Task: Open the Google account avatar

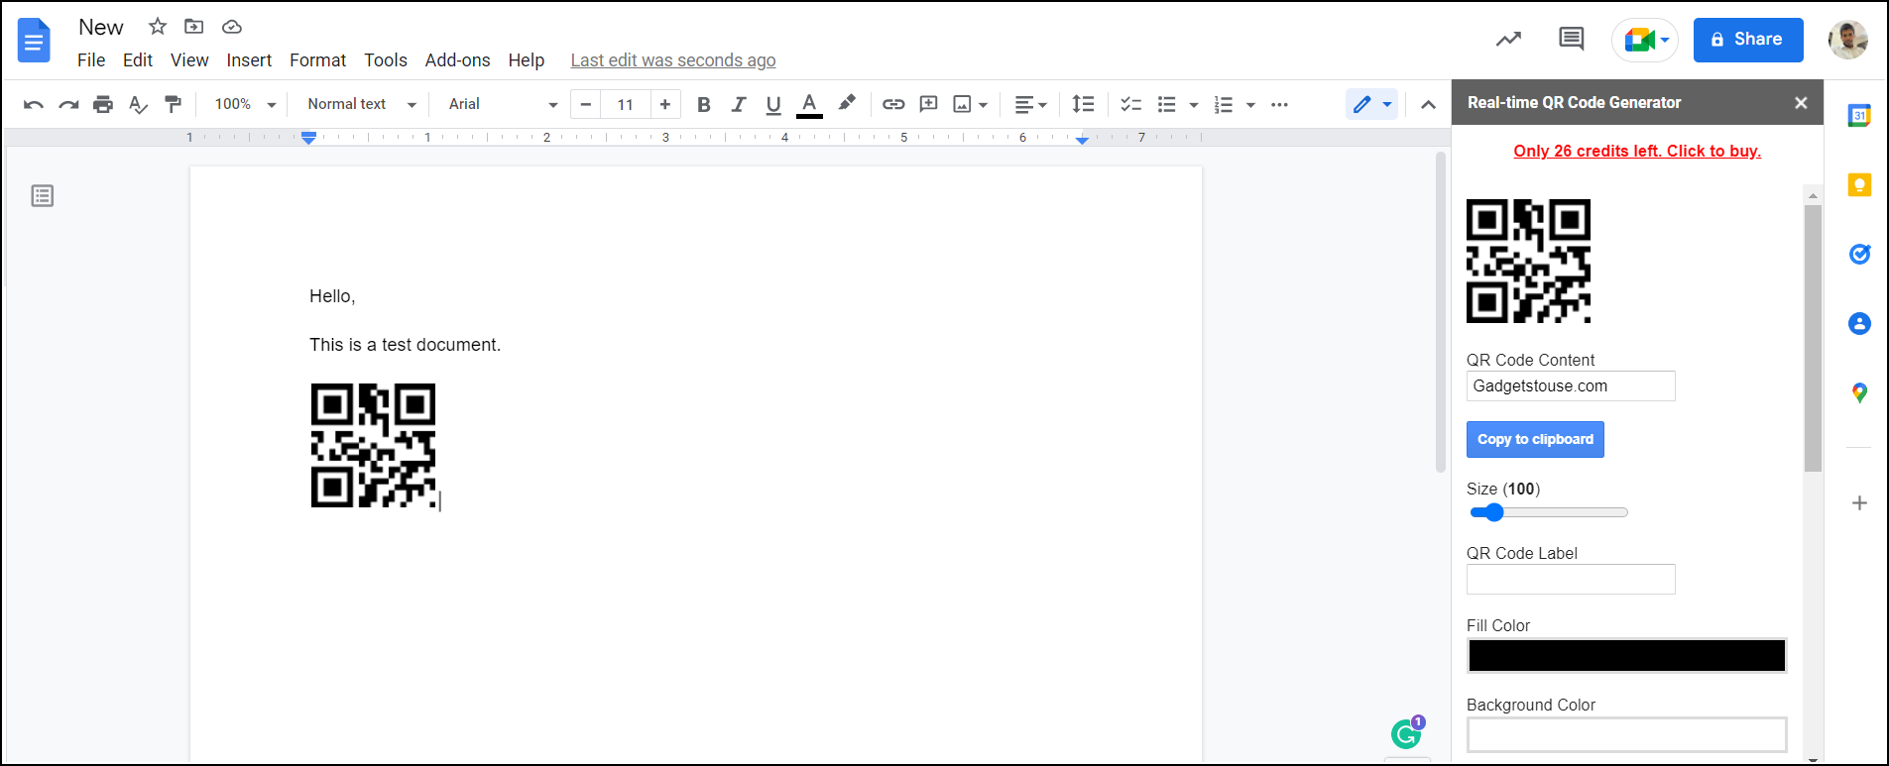Action: [1848, 40]
